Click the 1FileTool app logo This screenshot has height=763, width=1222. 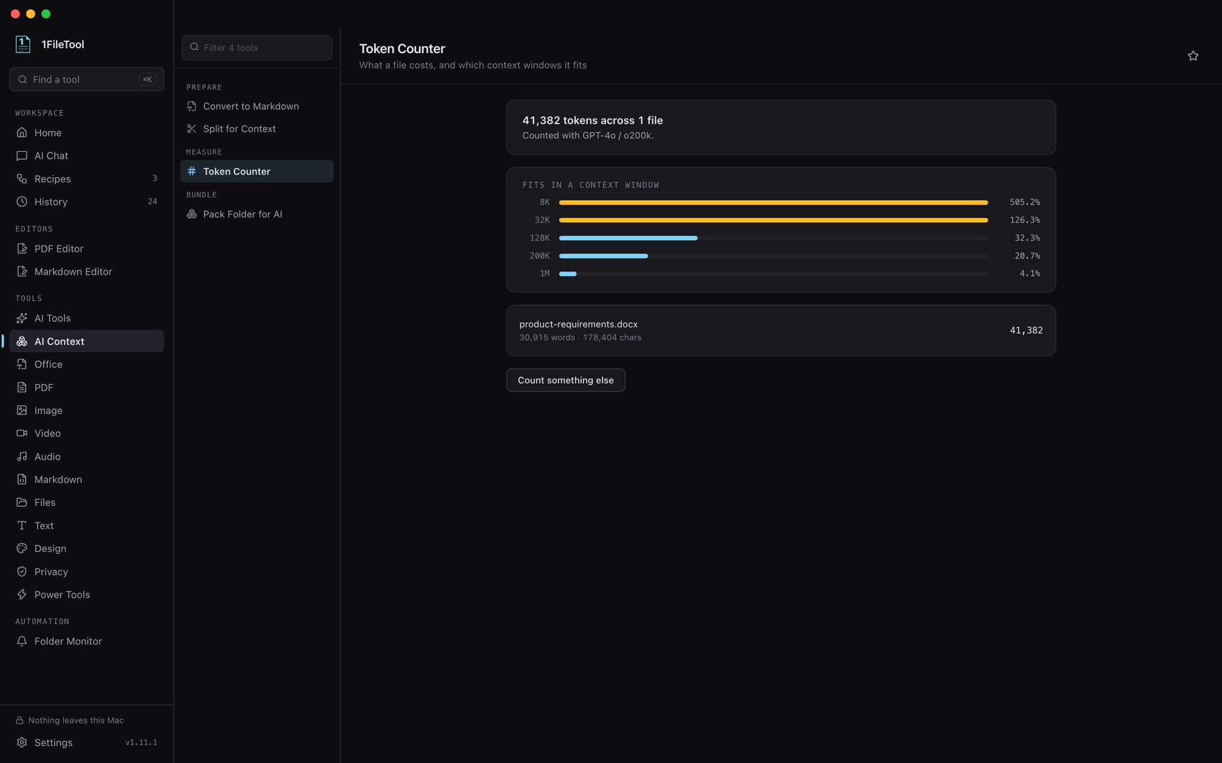pos(23,44)
